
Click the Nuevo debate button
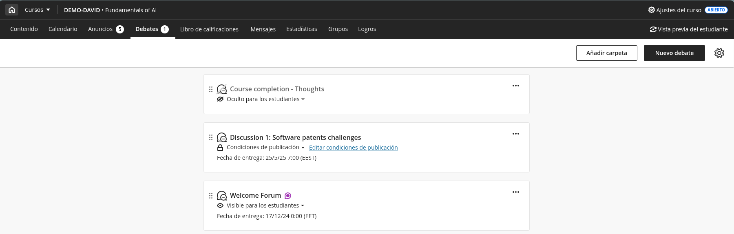pyautogui.click(x=674, y=53)
